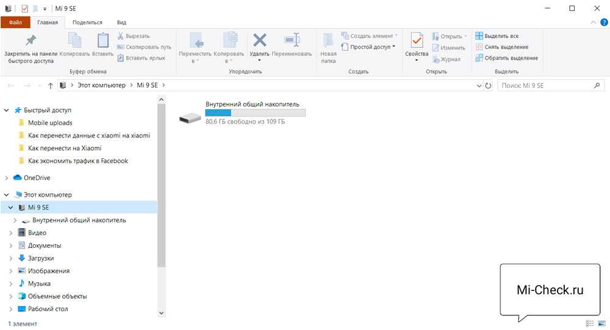Click Простой доступ (Easy access) button
The image size is (610, 330).
point(372,47)
